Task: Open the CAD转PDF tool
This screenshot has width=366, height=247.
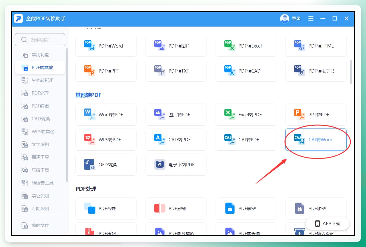Action: pyautogui.click(x=176, y=140)
